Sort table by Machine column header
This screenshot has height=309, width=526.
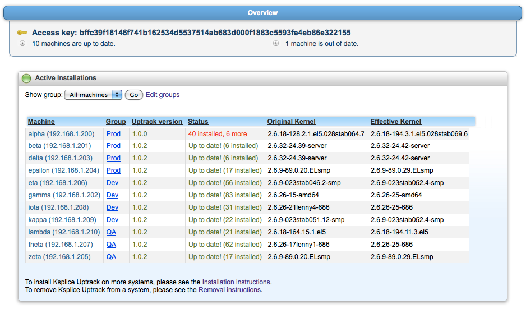coord(41,122)
